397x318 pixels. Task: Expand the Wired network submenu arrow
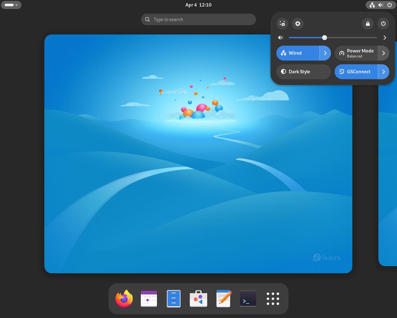pyautogui.click(x=325, y=53)
